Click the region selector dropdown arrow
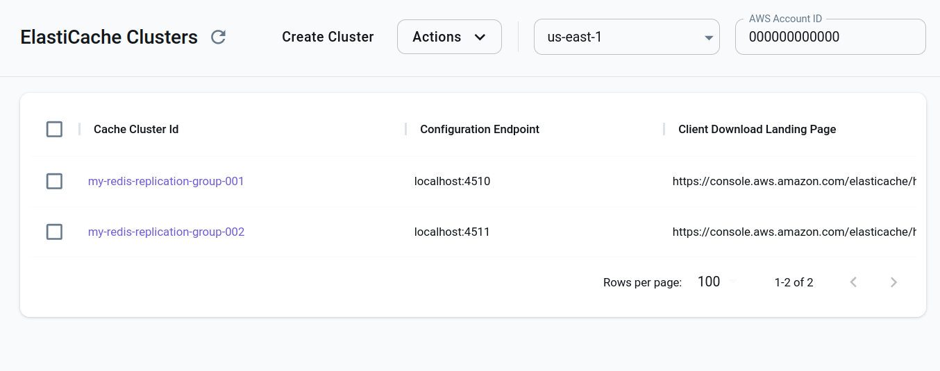Image resolution: width=940 pixels, height=371 pixels. (708, 37)
